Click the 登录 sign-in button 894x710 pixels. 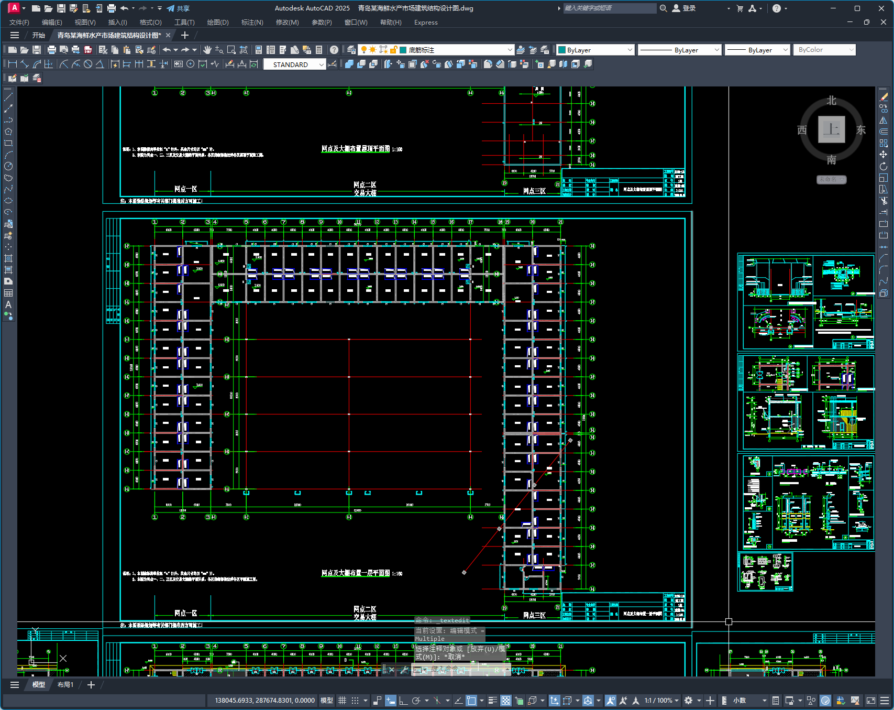pos(684,8)
